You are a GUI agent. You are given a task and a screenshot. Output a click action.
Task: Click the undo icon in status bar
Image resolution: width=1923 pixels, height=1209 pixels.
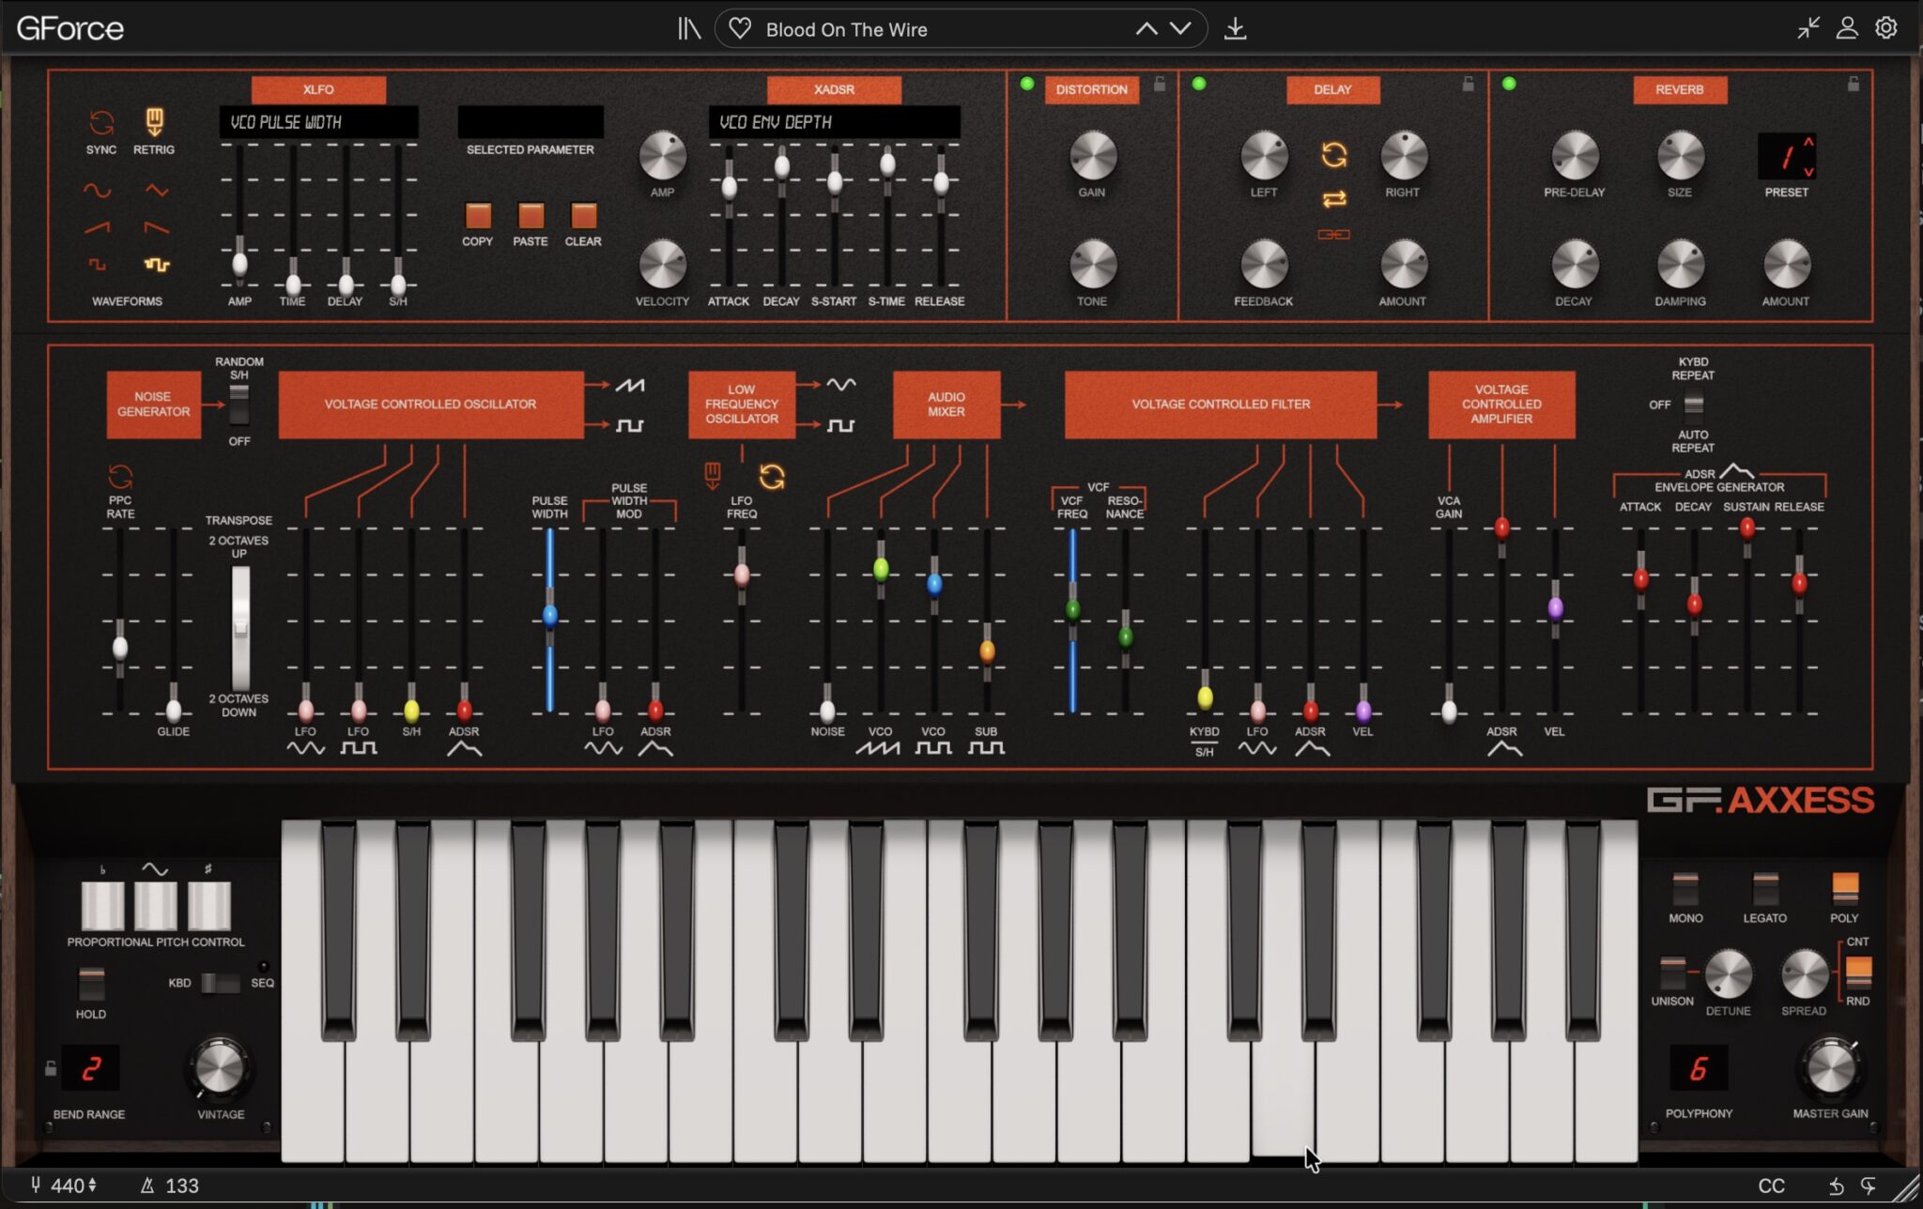click(1836, 1186)
